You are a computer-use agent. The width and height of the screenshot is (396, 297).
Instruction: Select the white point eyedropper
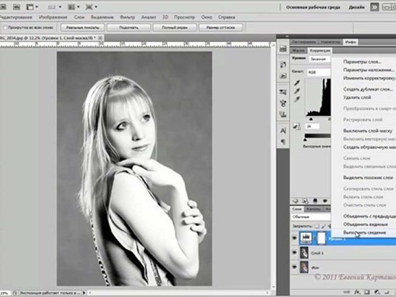click(297, 99)
